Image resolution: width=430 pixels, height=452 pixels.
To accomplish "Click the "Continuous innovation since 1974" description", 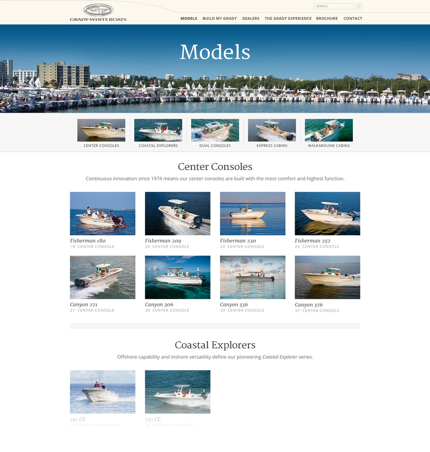I will pyautogui.click(x=215, y=179).
